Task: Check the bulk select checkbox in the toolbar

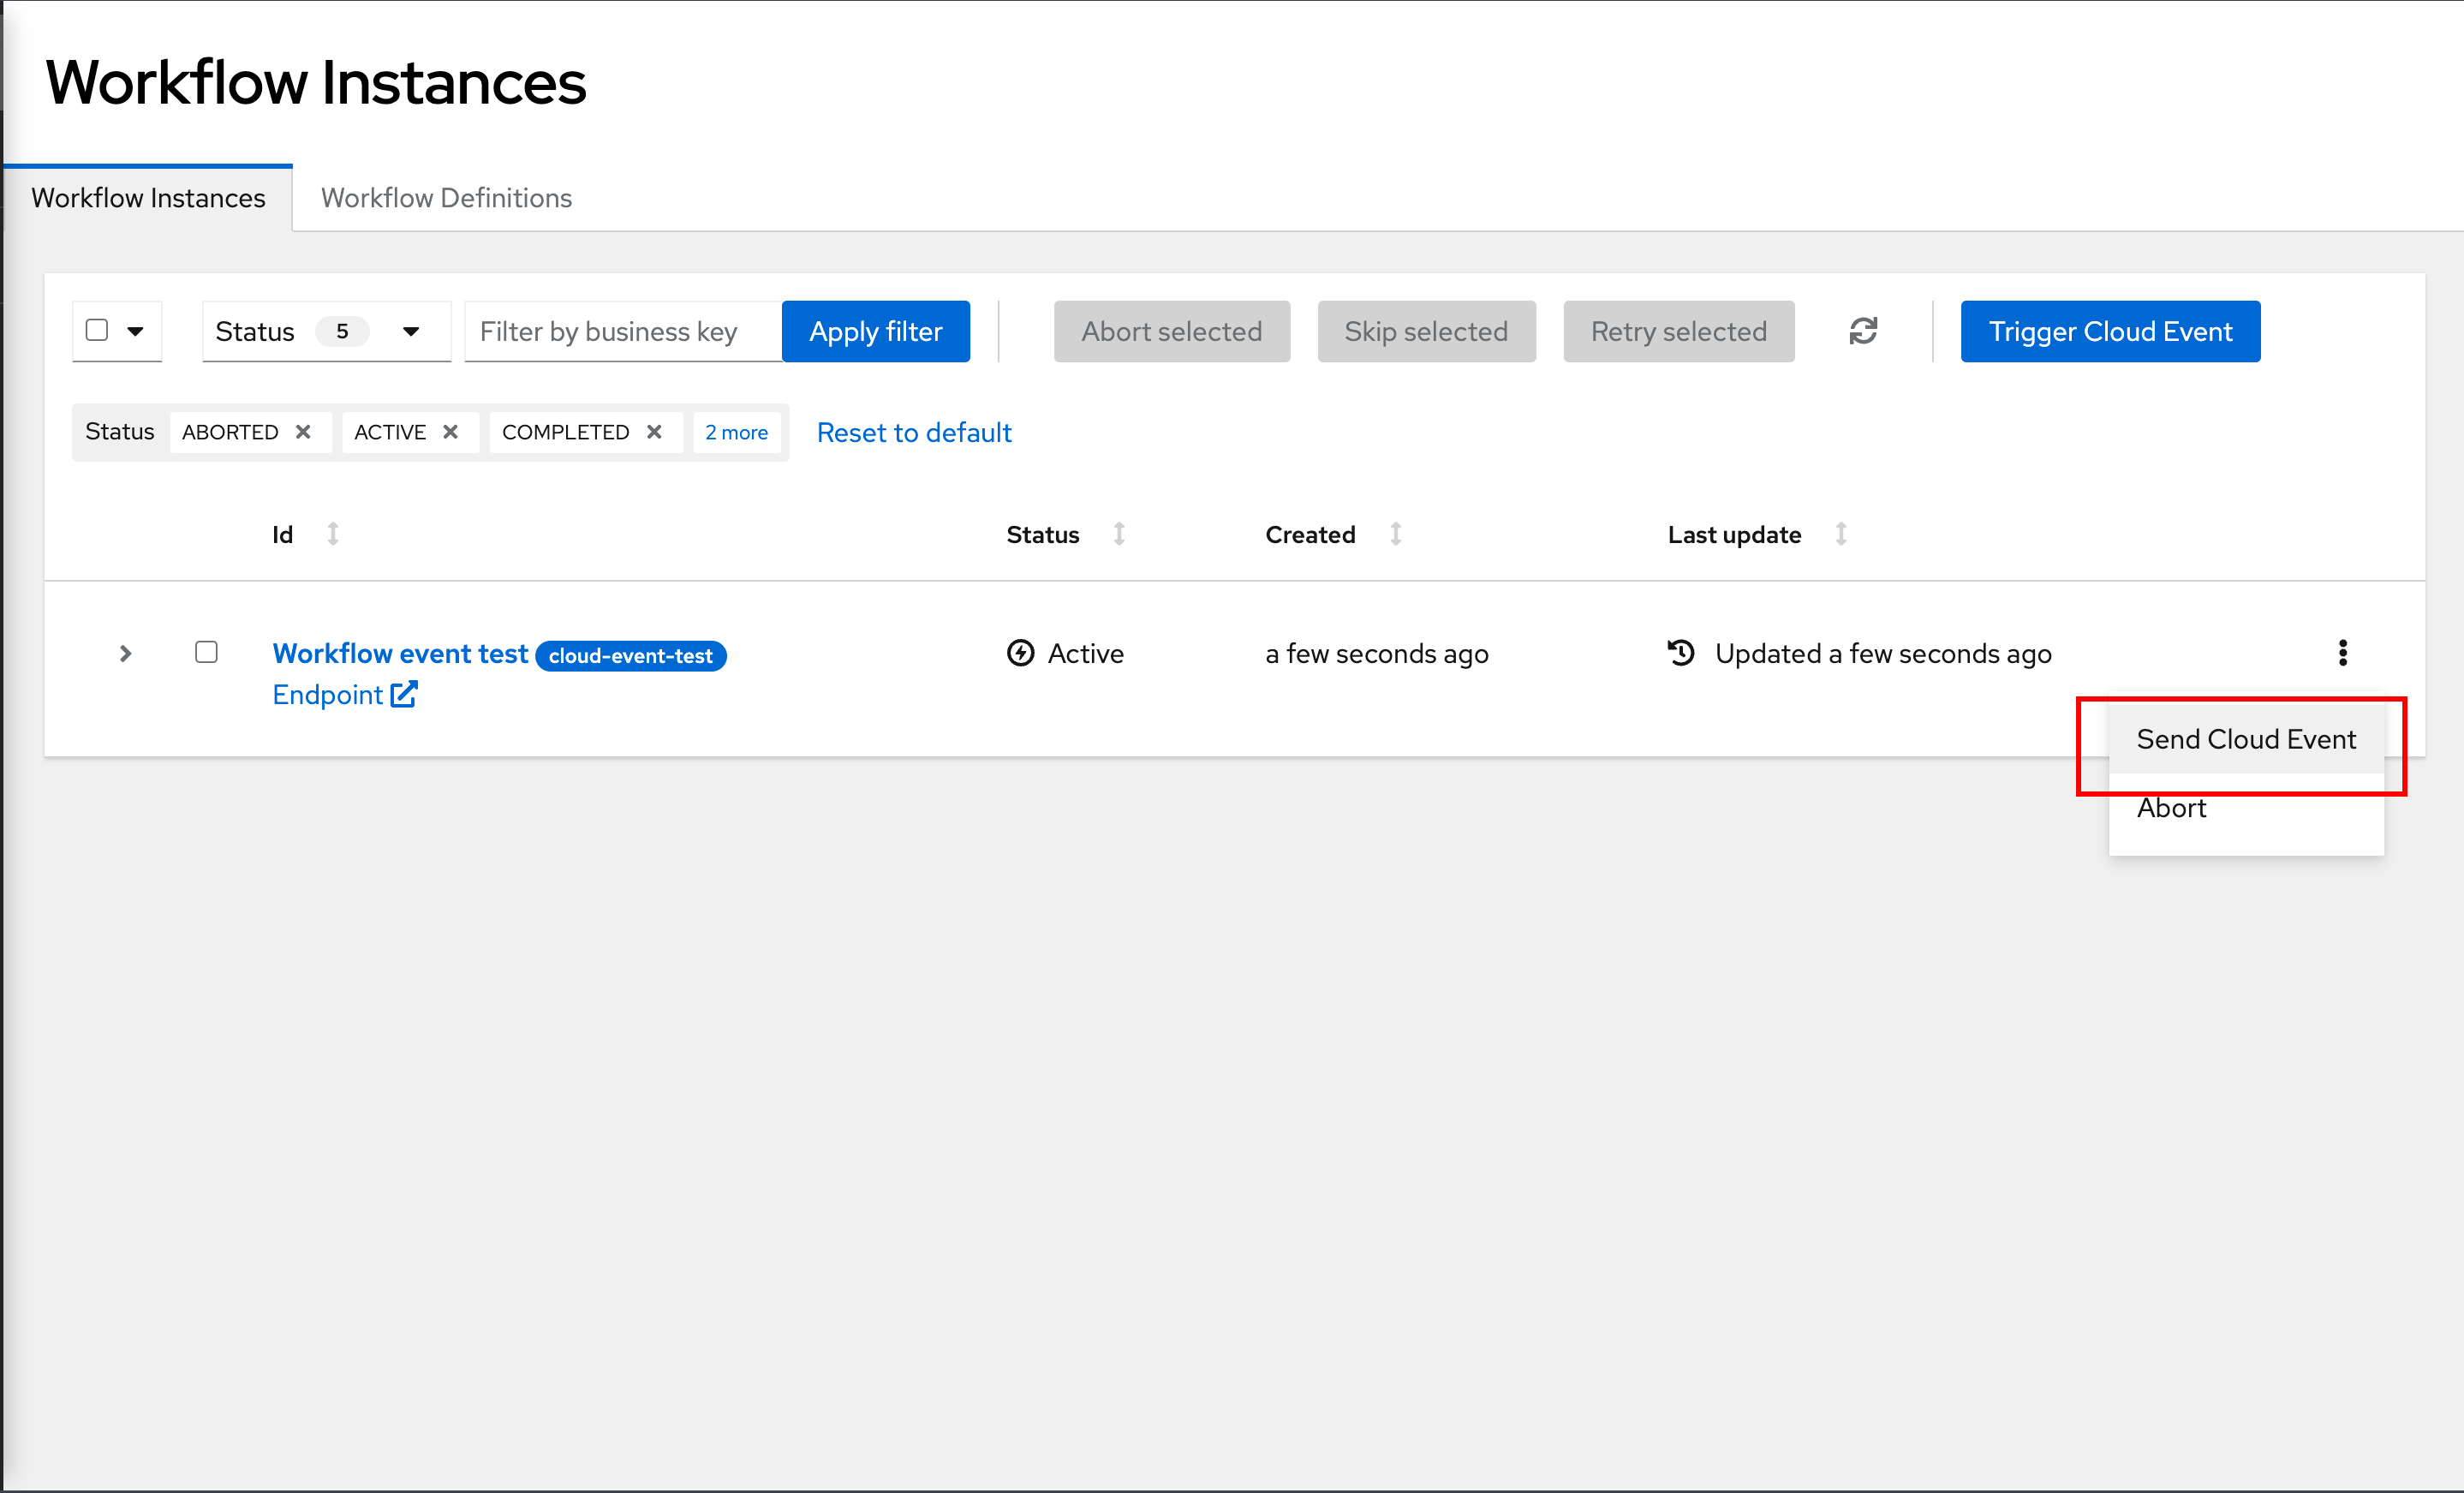Action: [x=97, y=331]
